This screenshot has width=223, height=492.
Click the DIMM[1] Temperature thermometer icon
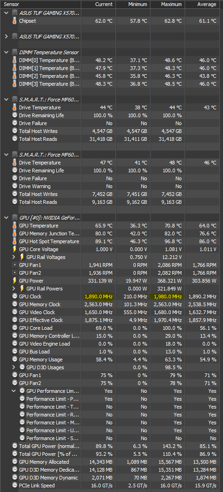tap(15, 68)
